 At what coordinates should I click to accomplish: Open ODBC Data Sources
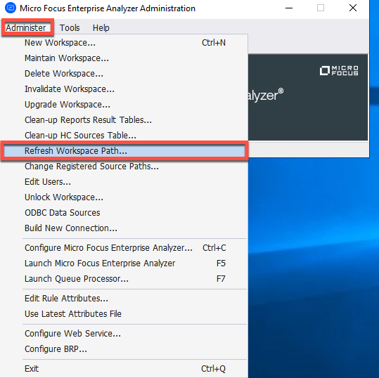(x=124, y=213)
